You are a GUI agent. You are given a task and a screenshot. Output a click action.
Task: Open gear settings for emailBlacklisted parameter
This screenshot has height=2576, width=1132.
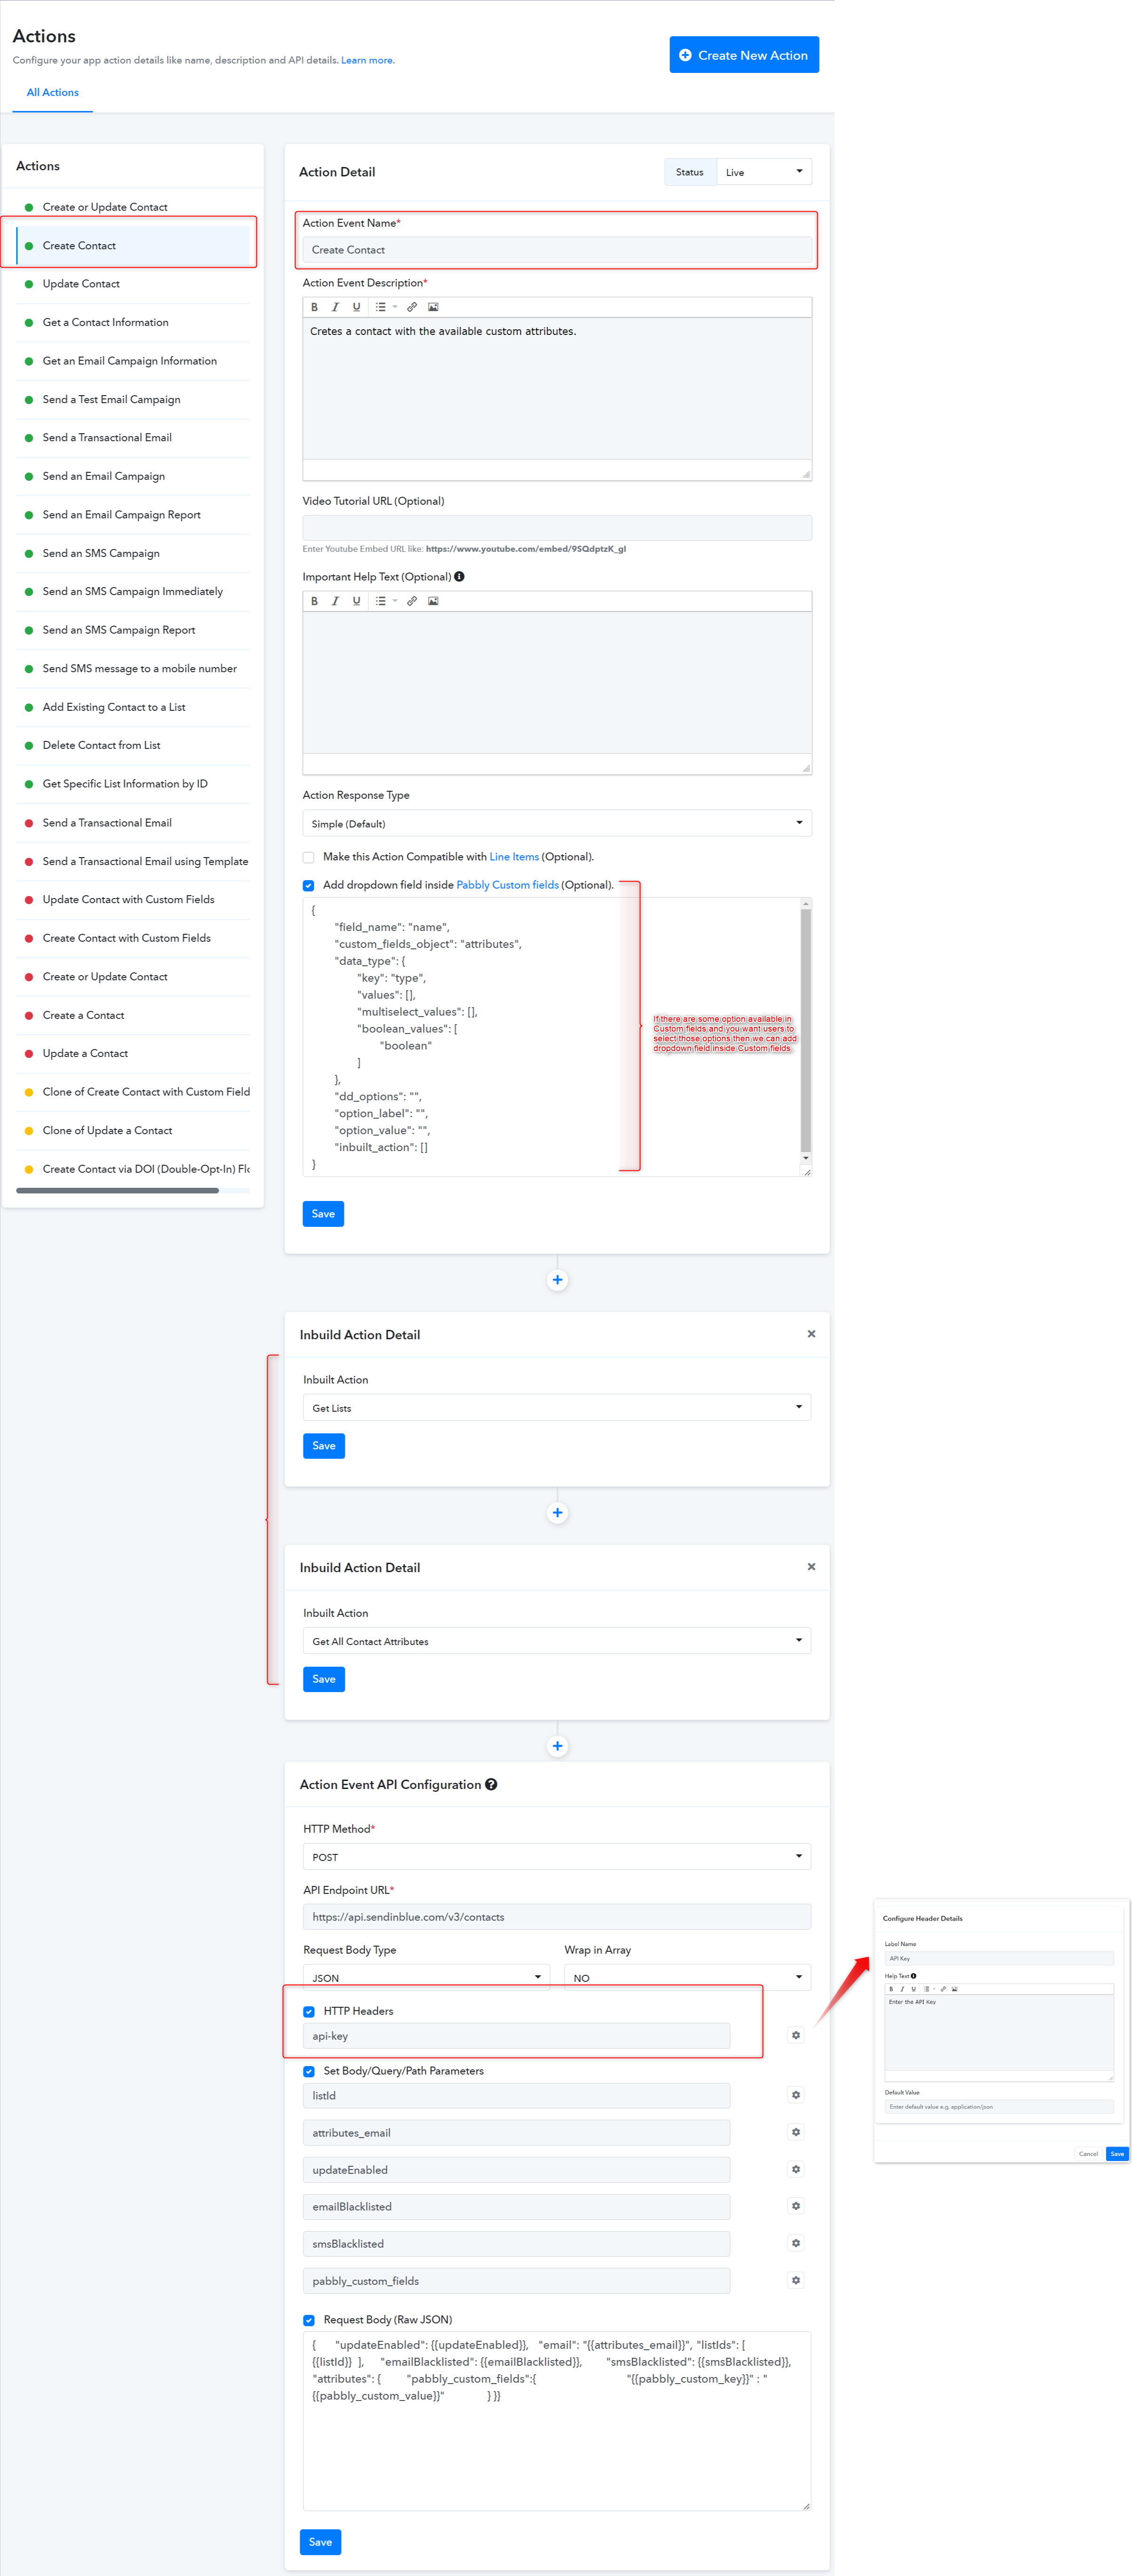[x=796, y=2206]
